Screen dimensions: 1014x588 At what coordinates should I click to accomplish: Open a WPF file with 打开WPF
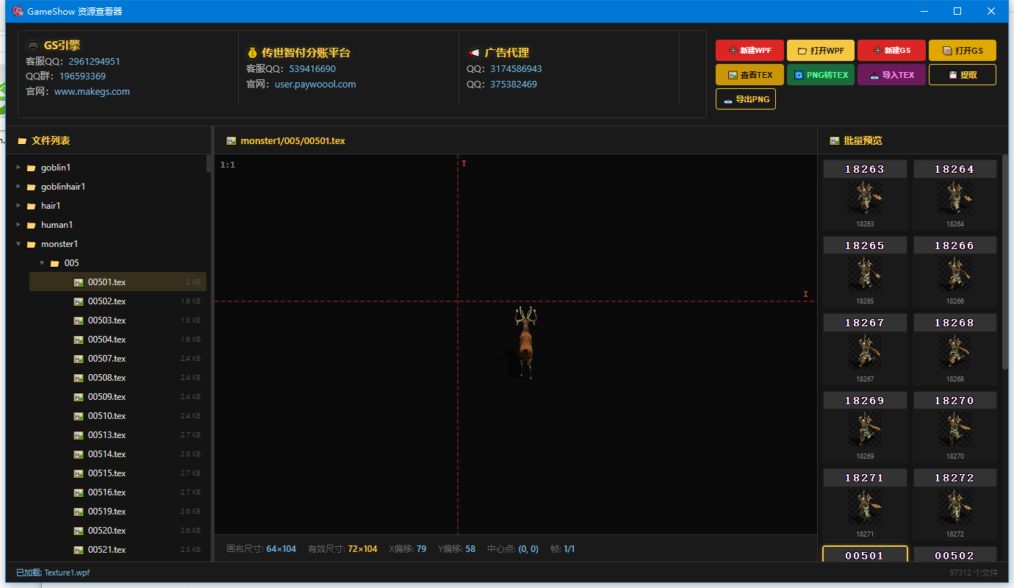tap(821, 50)
